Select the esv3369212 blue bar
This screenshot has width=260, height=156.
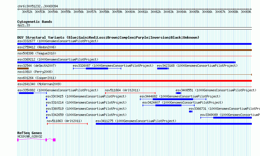click(x=126, y=62)
